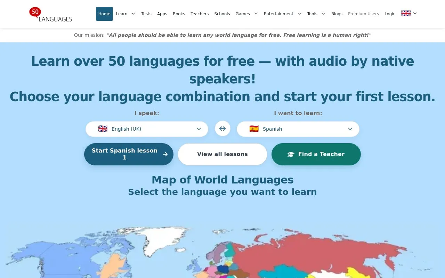Expand the Learn menu chevron

[133, 14]
